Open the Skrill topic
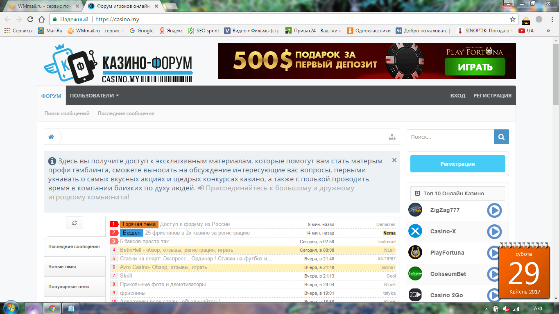 tap(126, 276)
